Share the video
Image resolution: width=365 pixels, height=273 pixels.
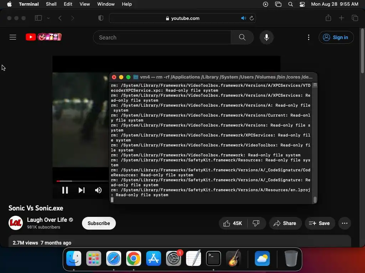pyautogui.click(x=285, y=223)
